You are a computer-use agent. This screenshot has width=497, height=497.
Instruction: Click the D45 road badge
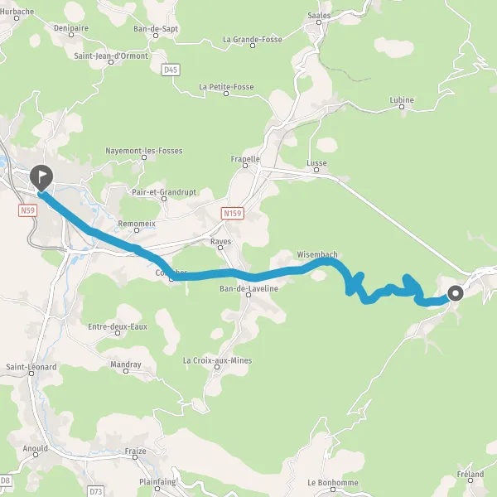[x=171, y=70]
